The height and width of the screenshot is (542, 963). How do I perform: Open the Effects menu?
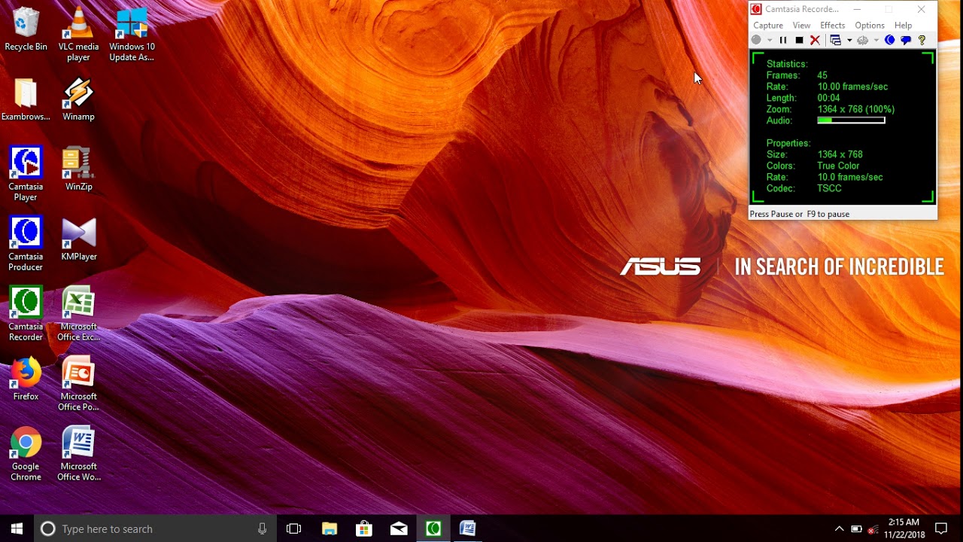(833, 26)
